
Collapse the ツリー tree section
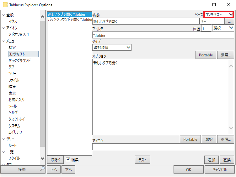point(4,139)
